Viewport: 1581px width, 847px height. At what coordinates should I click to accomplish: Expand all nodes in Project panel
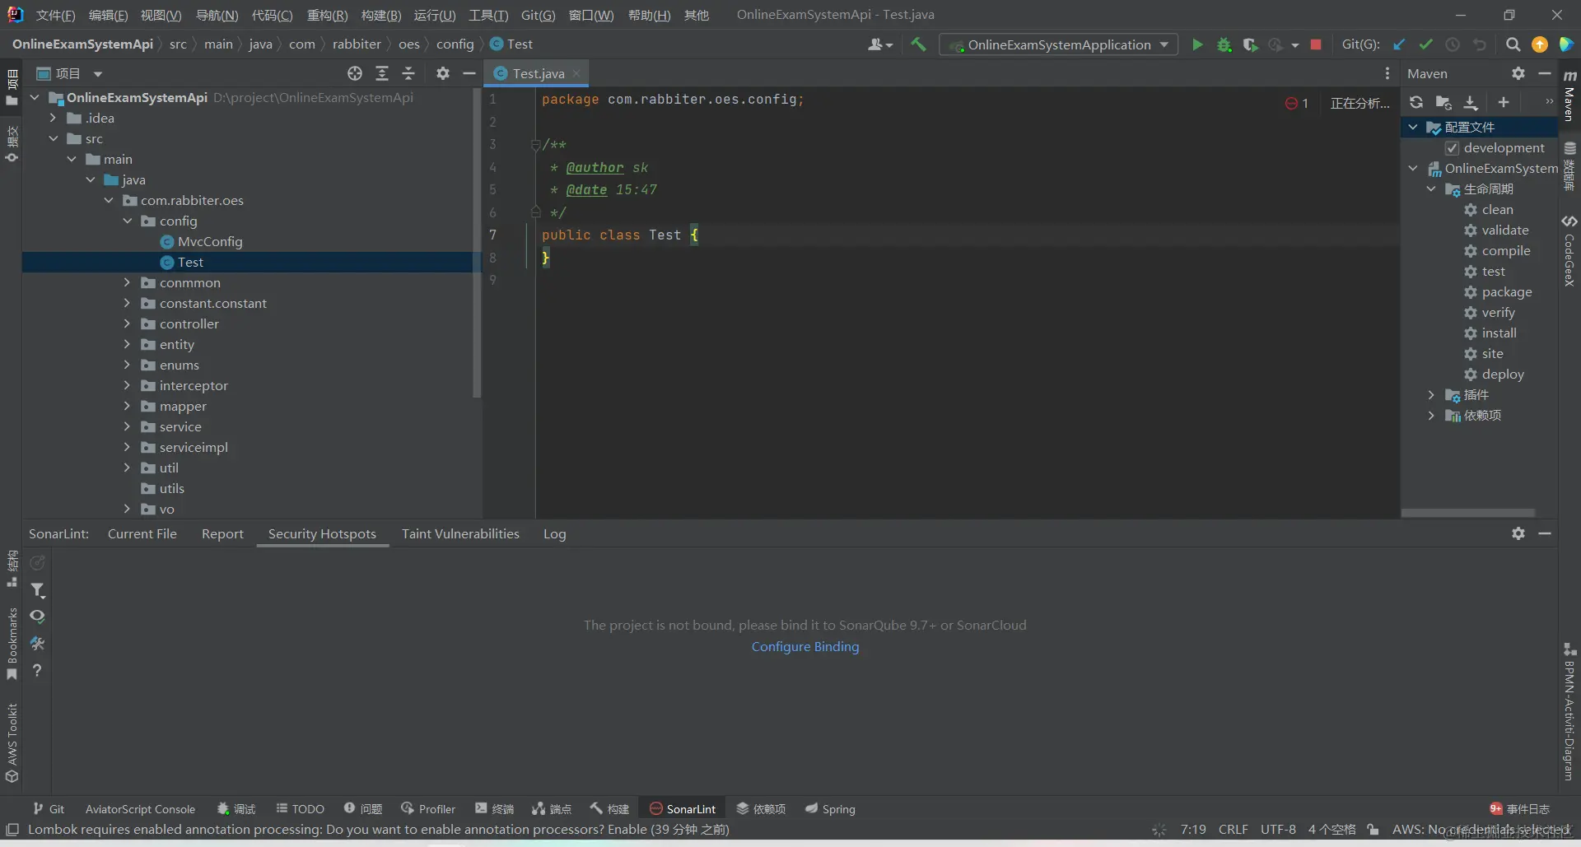382,73
